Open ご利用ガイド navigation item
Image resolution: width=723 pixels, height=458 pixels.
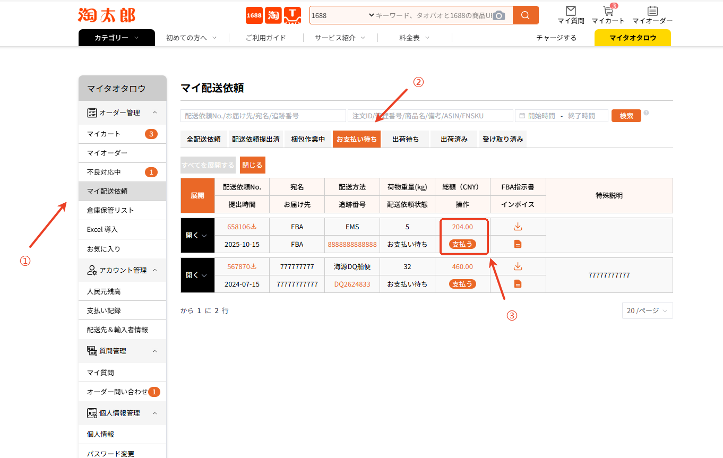(x=266, y=38)
